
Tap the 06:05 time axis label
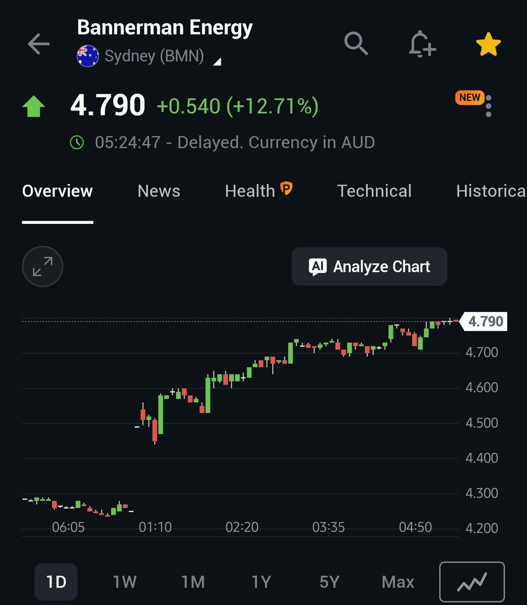69,527
